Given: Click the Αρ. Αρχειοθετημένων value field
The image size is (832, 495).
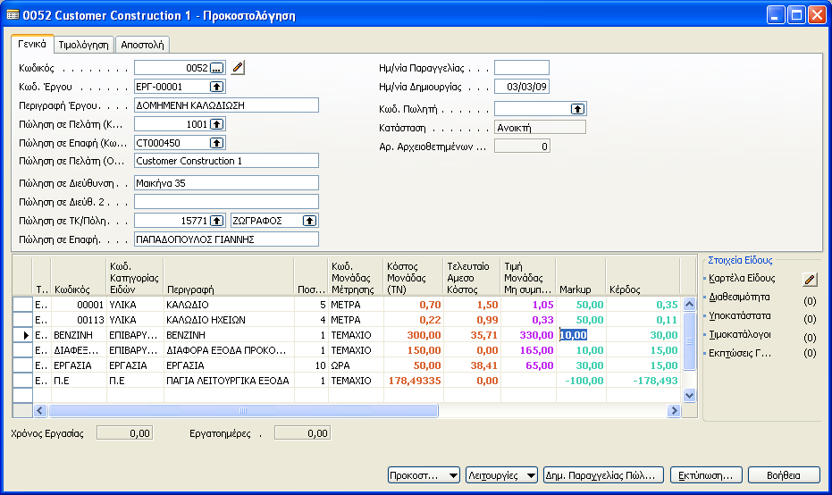Looking at the screenshot, I should pyautogui.click(x=522, y=147).
